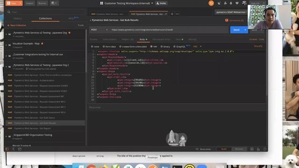Viewport: 299px width, 168px height.
Task: Open the Runner
Action: click(x=42, y=3)
